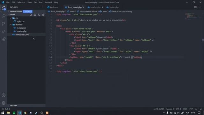This screenshot has height=115, width=204.
Task: Open the Accounts menu icon
Action: pos(4,95)
